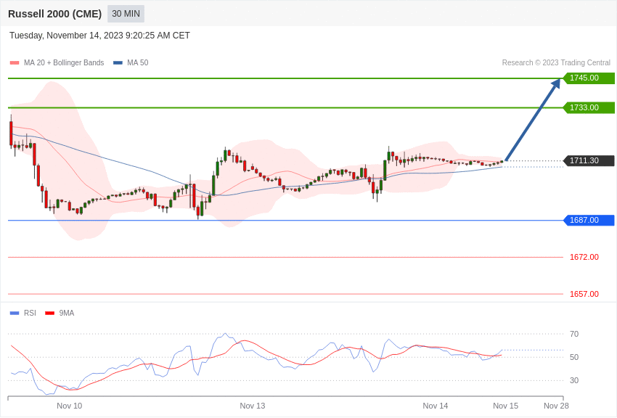617x418 pixels.
Task: Click the MA 50 legend label
Action: tap(138, 62)
